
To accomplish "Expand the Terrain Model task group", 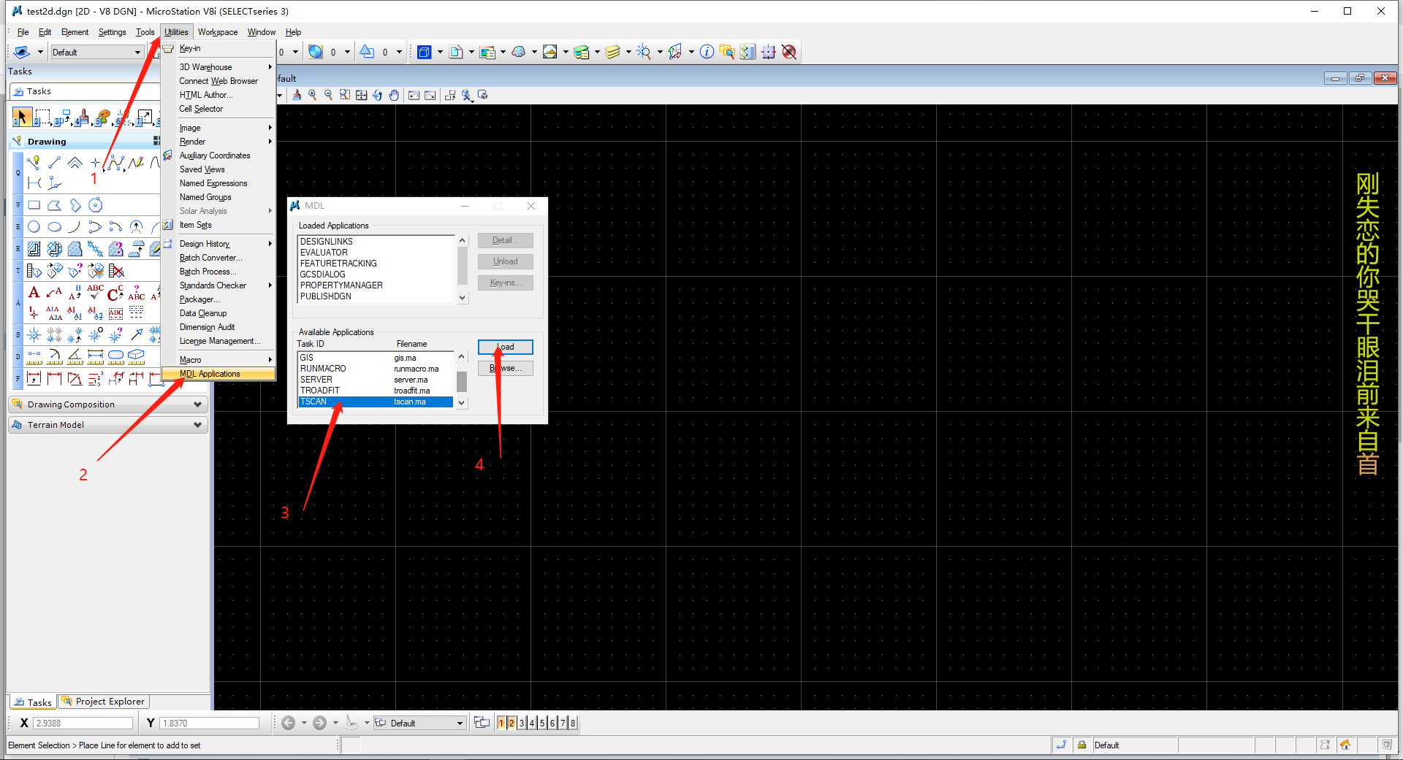I will pos(108,425).
